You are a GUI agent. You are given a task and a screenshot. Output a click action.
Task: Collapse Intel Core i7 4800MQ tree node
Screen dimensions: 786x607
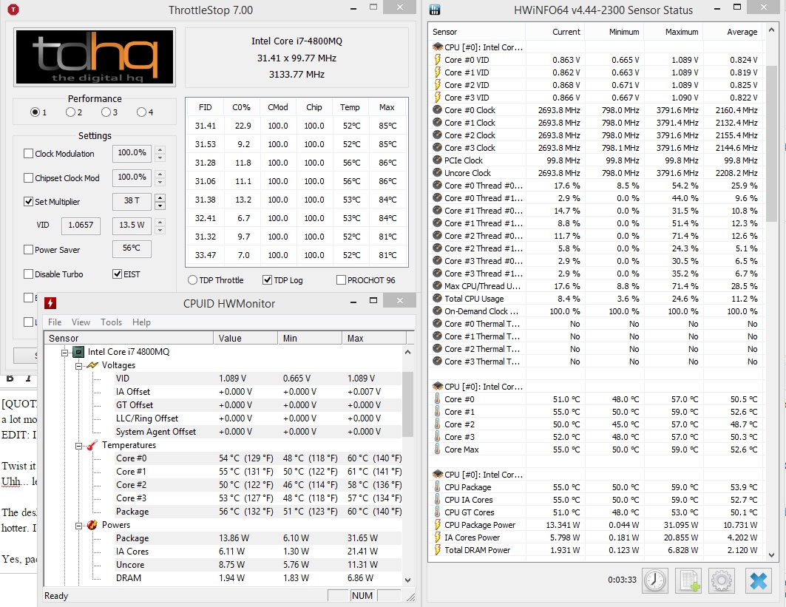click(x=64, y=353)
